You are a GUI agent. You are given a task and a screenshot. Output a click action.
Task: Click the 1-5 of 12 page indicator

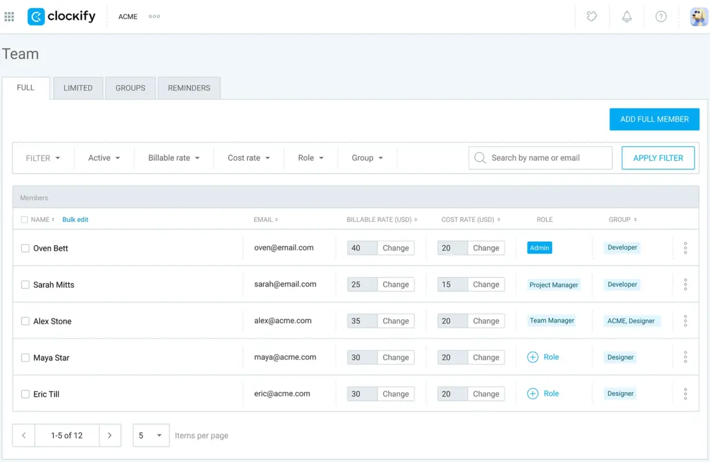click(67, 435)
